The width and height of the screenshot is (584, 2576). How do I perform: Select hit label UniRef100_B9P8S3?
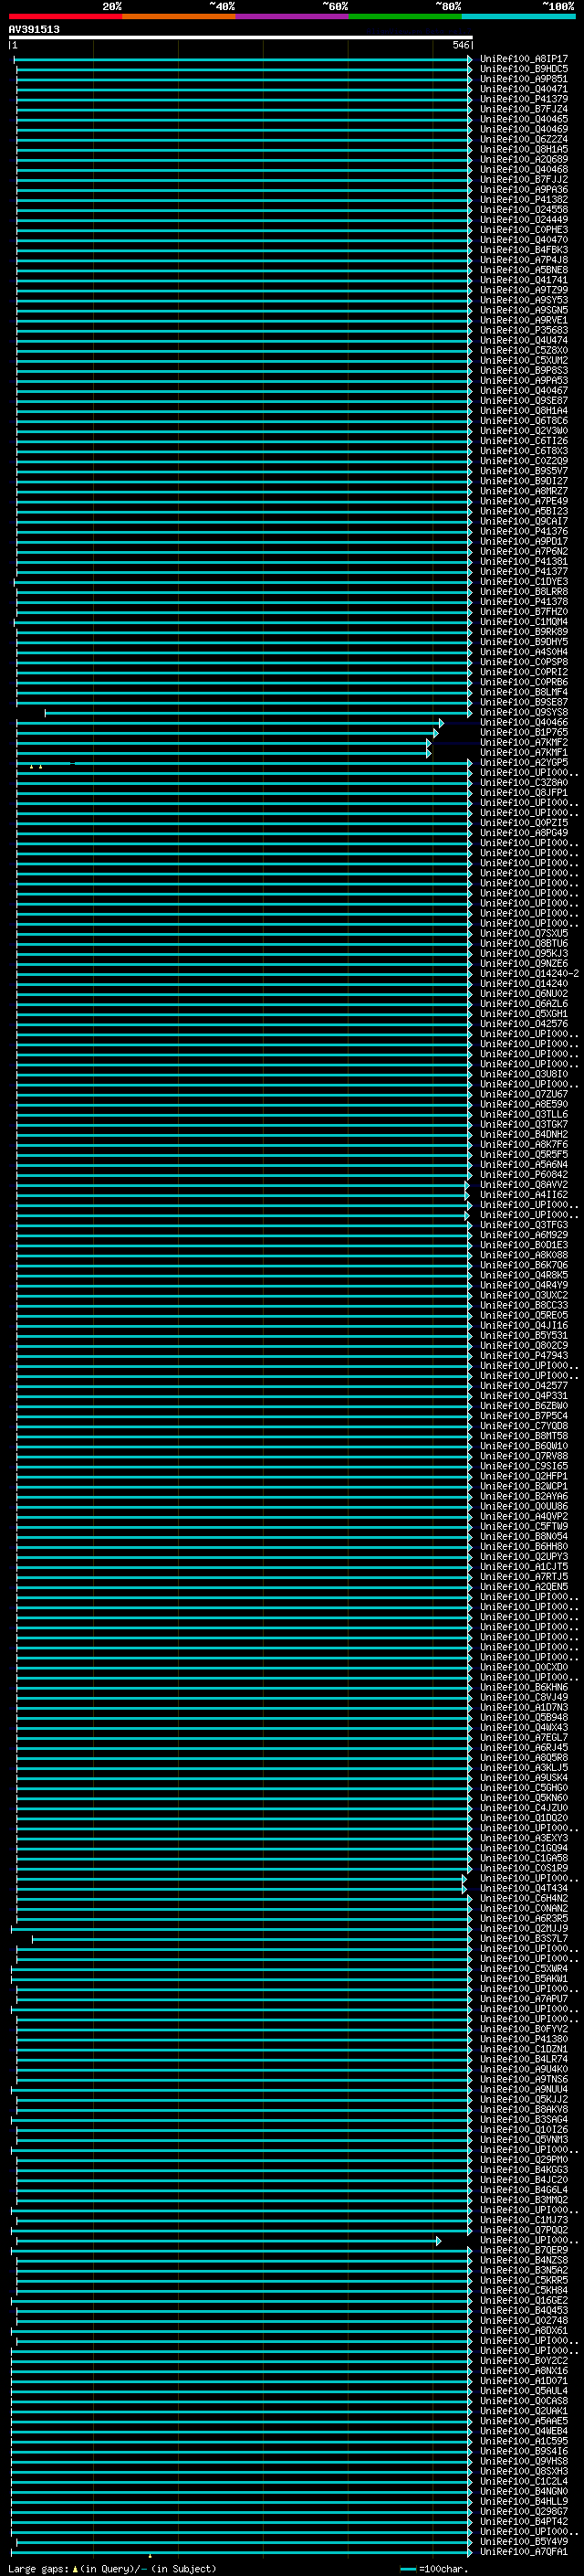coord(523,370)
